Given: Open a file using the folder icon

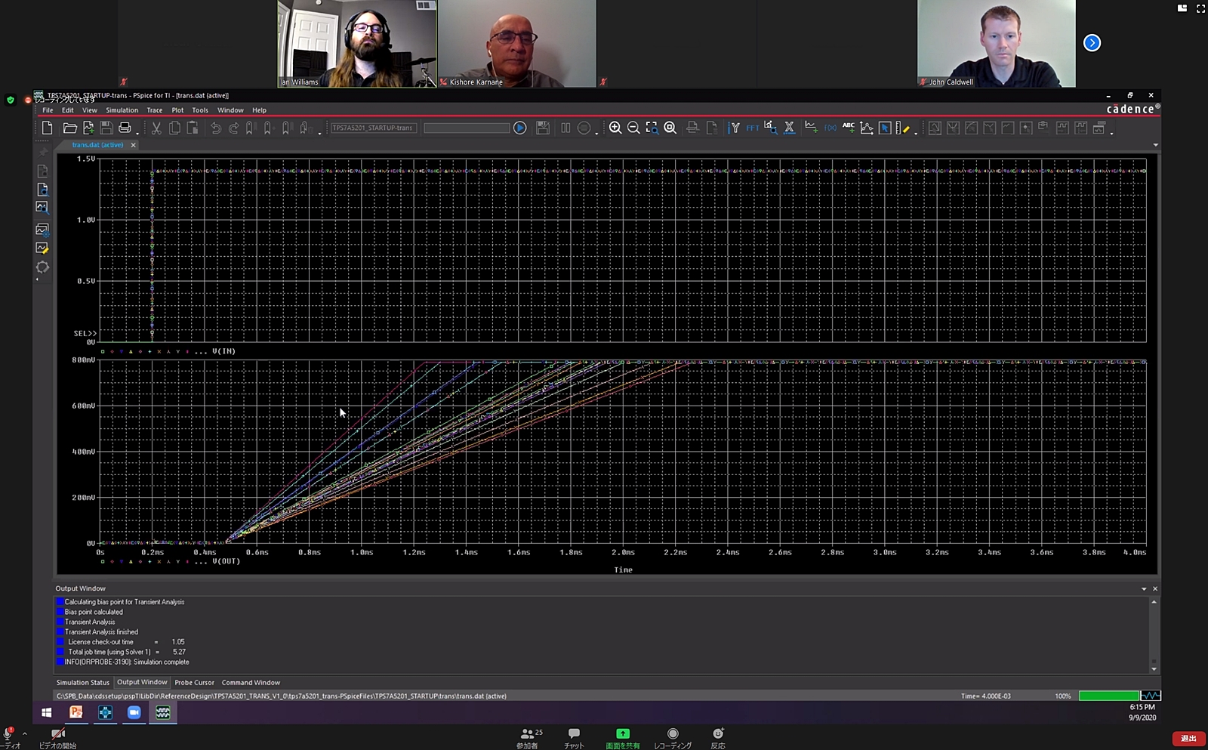Looking at the screenshot, I should tap(69, 128).
